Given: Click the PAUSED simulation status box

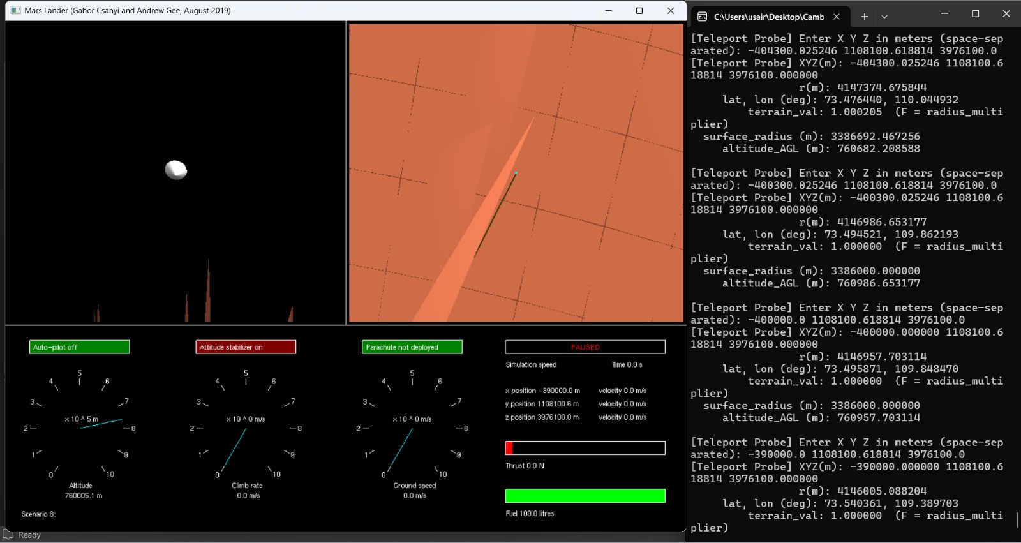Looking at the screenshot, I should (585, 347).
